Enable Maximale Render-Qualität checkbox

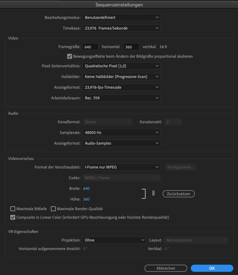tap(54, 209)
